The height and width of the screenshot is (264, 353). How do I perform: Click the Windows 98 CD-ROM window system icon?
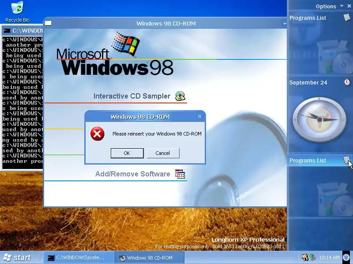point(48,23)
